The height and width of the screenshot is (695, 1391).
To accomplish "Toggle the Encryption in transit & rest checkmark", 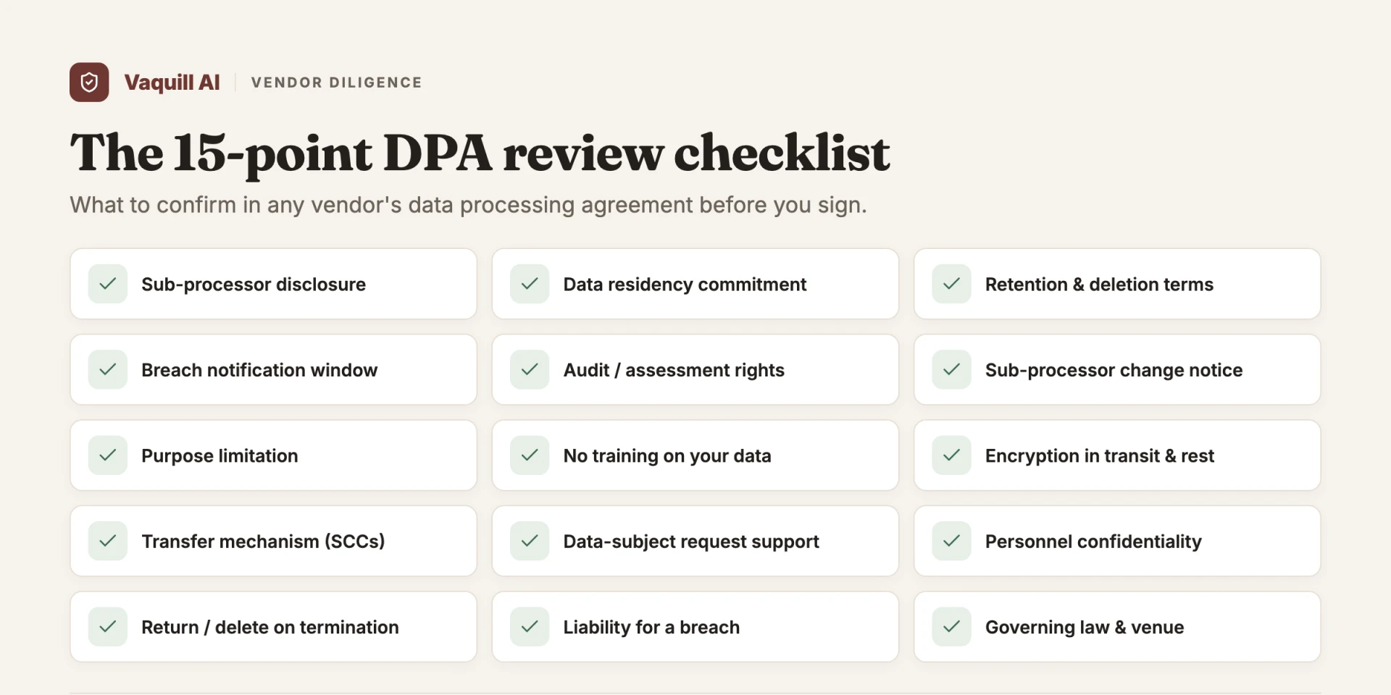I will (951, 455).
